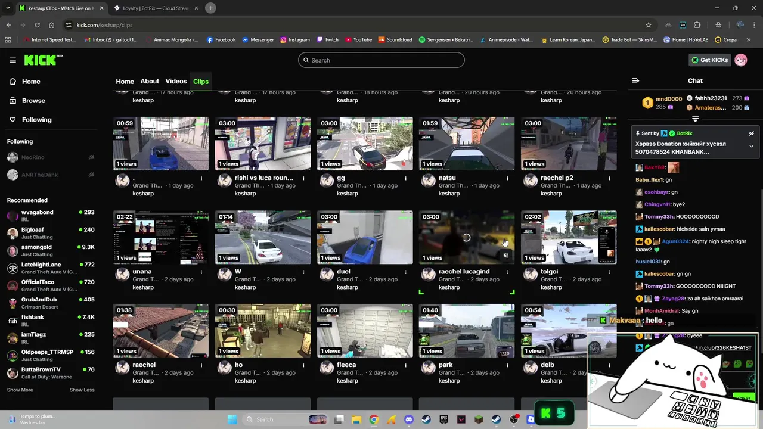Switch to the Videos channel tab
The width and height of the screenshot is (763, 429).
coord(176,82)
